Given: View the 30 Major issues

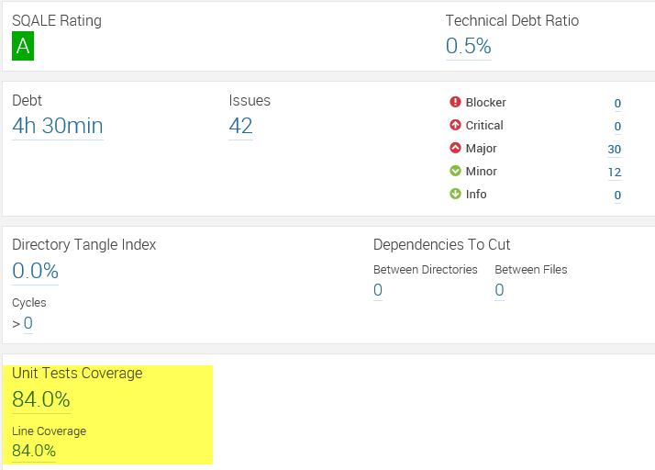Looking at the screenshot, I should (614, 150).
